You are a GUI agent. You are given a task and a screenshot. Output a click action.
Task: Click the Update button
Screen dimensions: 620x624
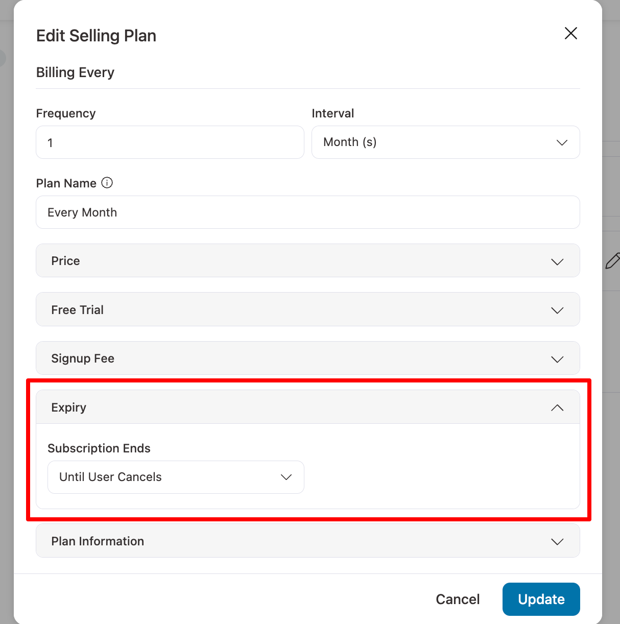541,599
